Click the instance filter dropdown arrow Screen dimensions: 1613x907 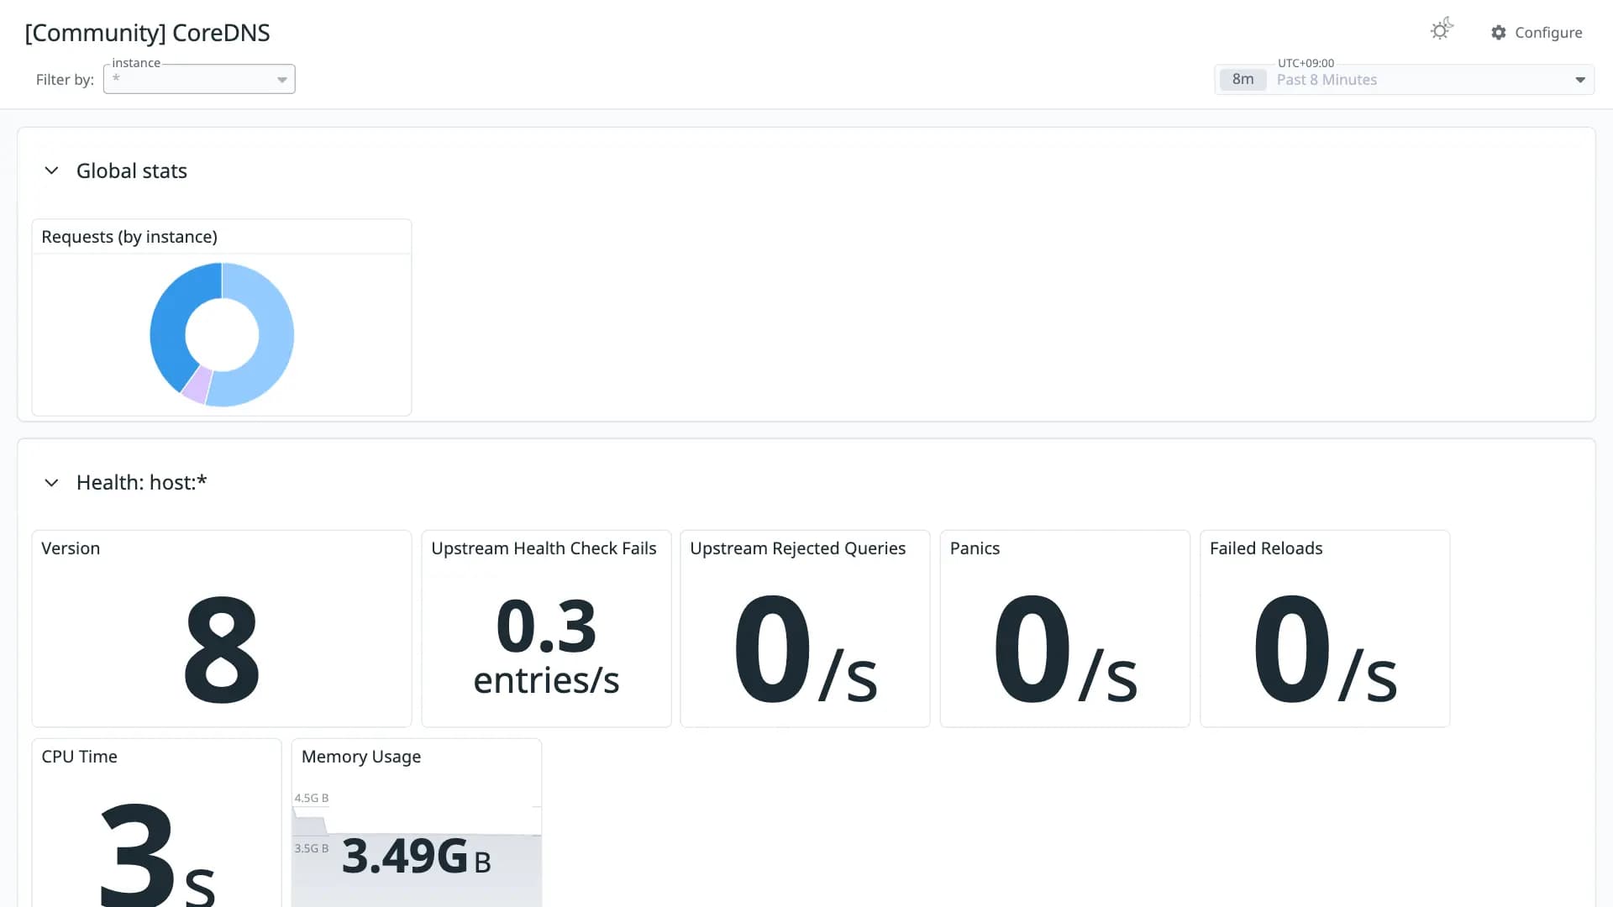[282, 80]
